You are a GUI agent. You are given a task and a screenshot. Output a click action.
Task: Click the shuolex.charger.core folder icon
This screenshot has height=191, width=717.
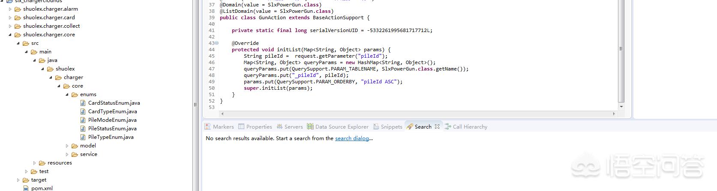[18, 35]
